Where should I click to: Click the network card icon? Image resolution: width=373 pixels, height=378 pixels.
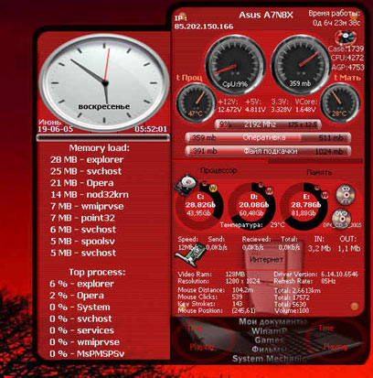pyautogui.click(x=190, y=255)
